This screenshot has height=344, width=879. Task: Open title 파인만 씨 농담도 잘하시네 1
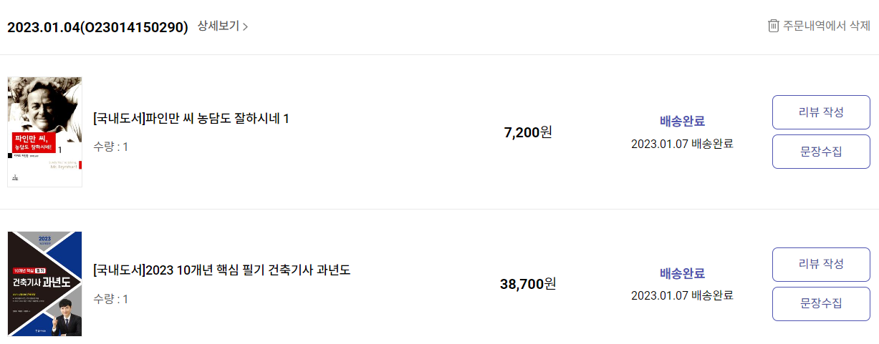191,118
